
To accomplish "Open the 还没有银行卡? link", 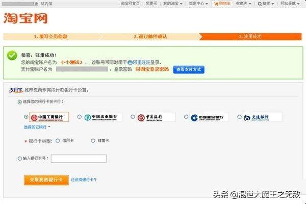I will point(84,180).
